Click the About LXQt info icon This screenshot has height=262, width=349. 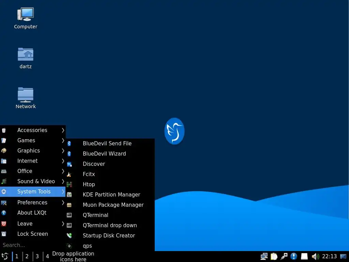tap(4, 213)
